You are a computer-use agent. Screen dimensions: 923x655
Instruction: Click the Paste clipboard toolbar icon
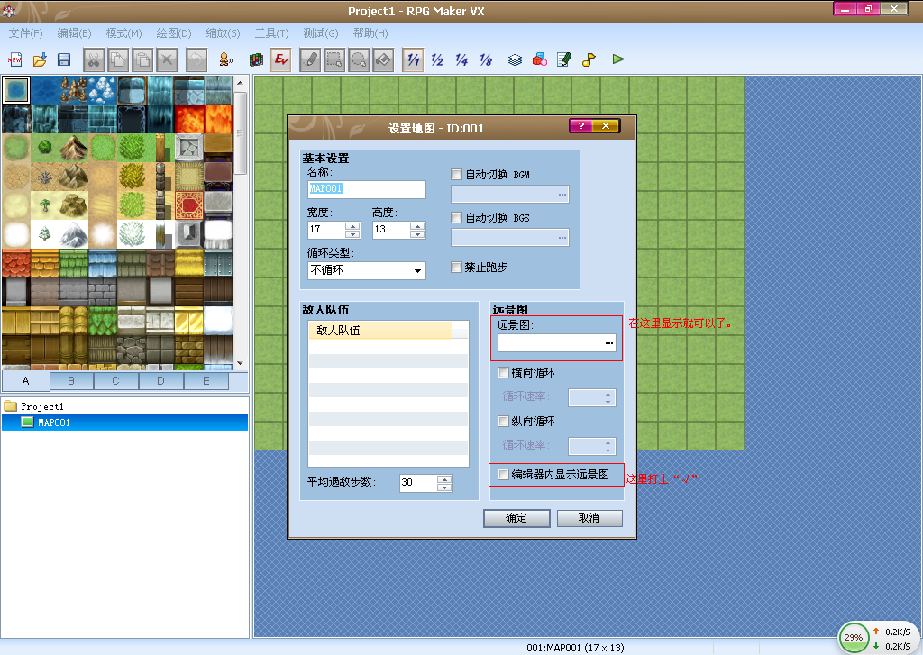[x=142, y=59]
